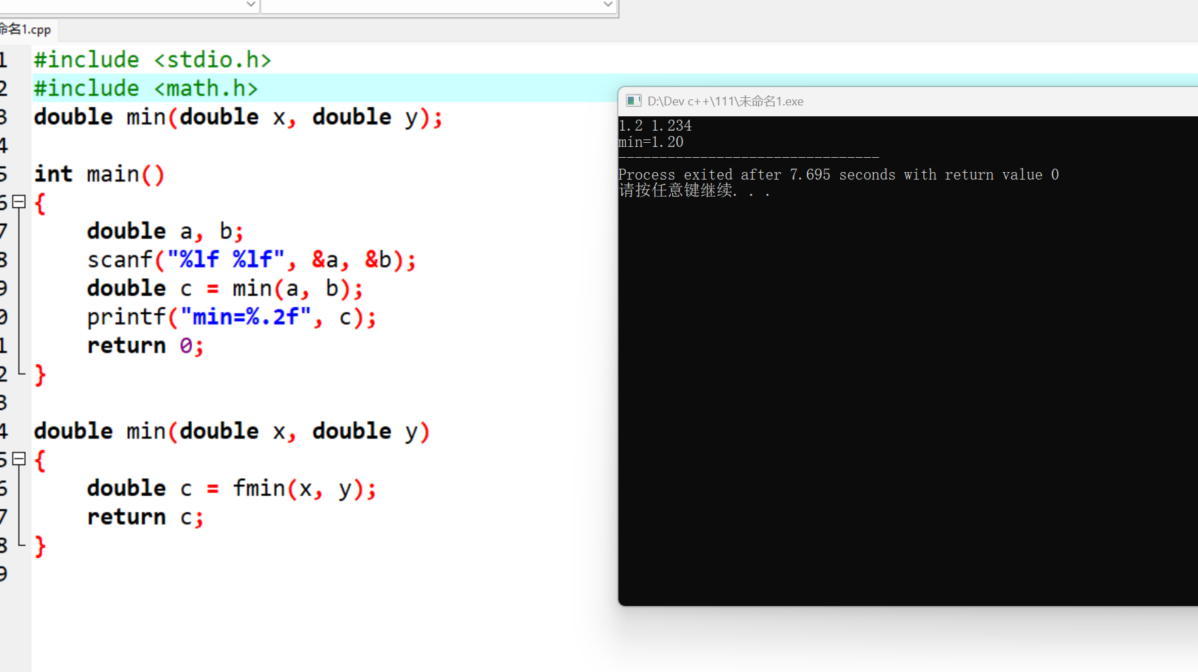Click the scanf format string "%lf %lf"
Screen dimensions: 1198x672
[x=226, y=259]
